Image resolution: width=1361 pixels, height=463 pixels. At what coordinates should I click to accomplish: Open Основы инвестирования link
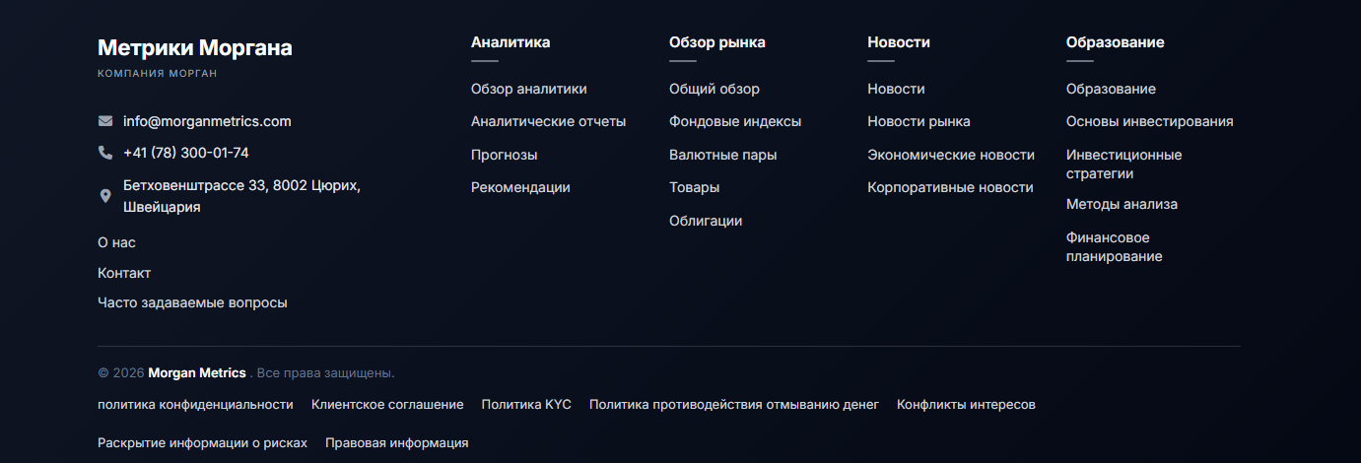tap(1149, 122)
